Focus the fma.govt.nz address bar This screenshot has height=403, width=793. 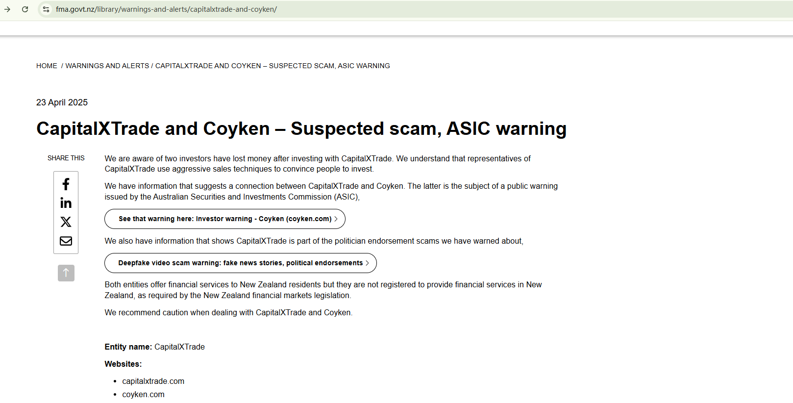point(166,9)
